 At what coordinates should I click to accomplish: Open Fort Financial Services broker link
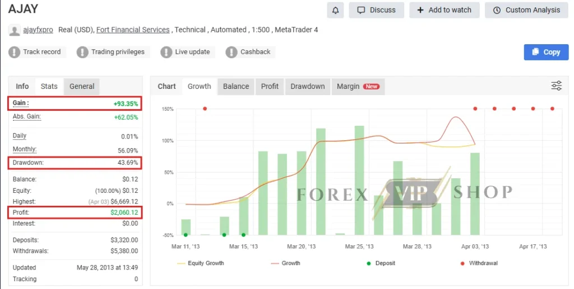pos(133,30)
